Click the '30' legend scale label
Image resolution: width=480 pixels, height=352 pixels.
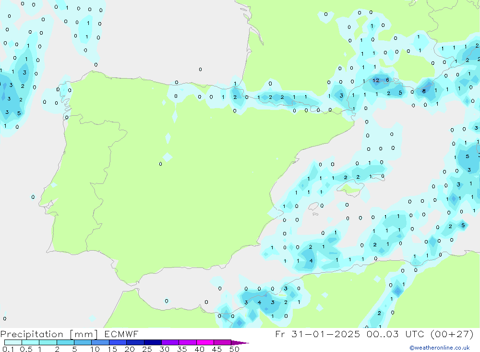pos(164,349)
